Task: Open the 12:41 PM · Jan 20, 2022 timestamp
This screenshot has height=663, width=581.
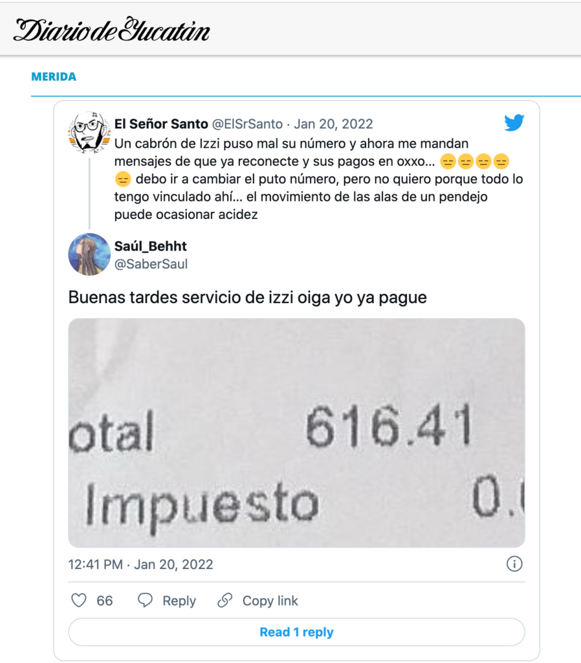Action: (140, 565)
